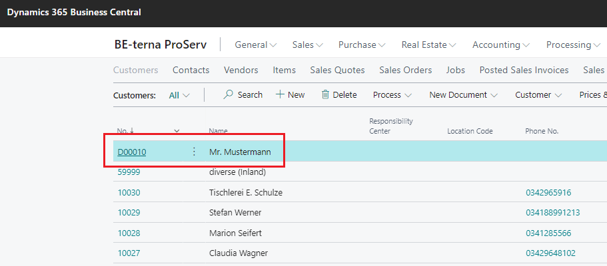Select the Stefan Werner name cell
607x266 pixels.
235,212
